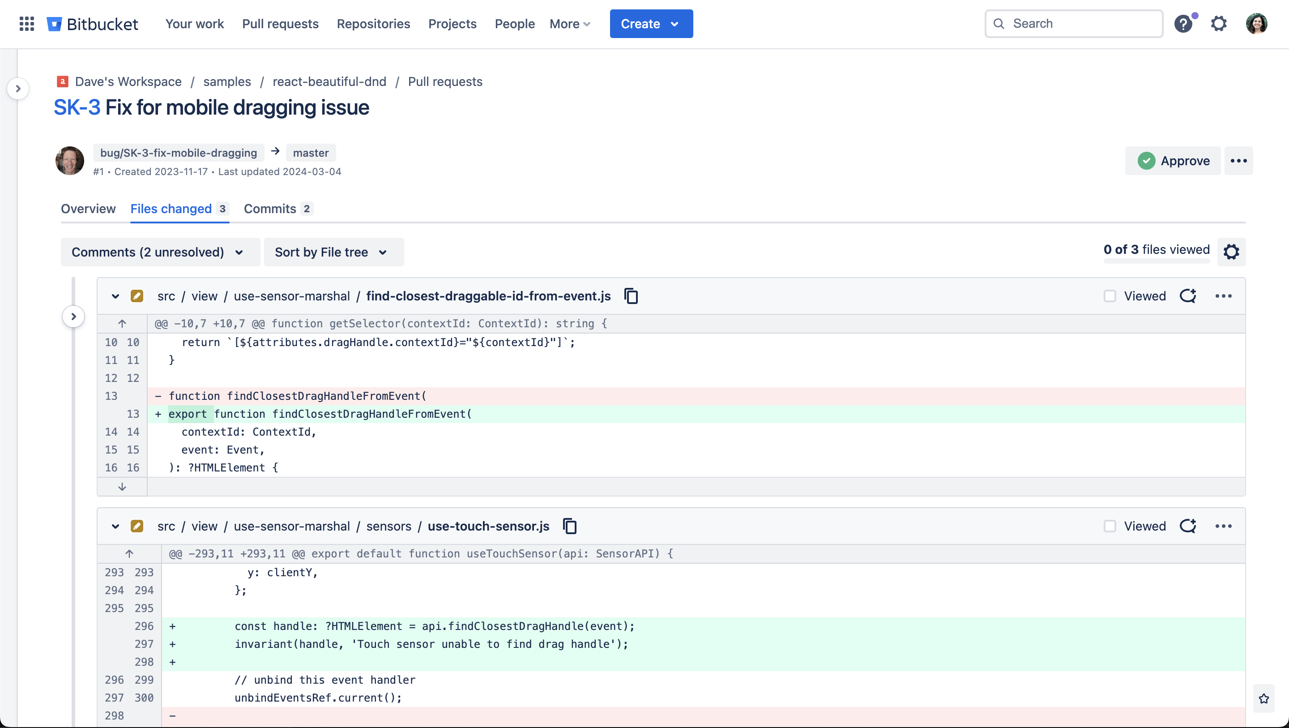
Task: Approve the pull request
Action: tap(1173, 160)
